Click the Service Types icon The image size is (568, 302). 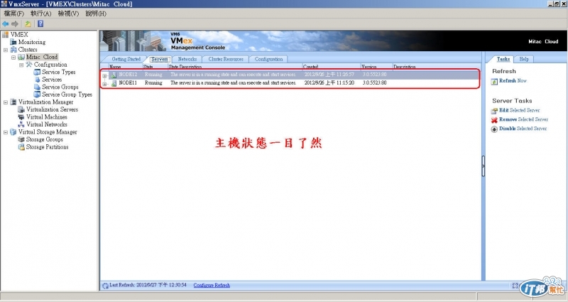point(37,72)
